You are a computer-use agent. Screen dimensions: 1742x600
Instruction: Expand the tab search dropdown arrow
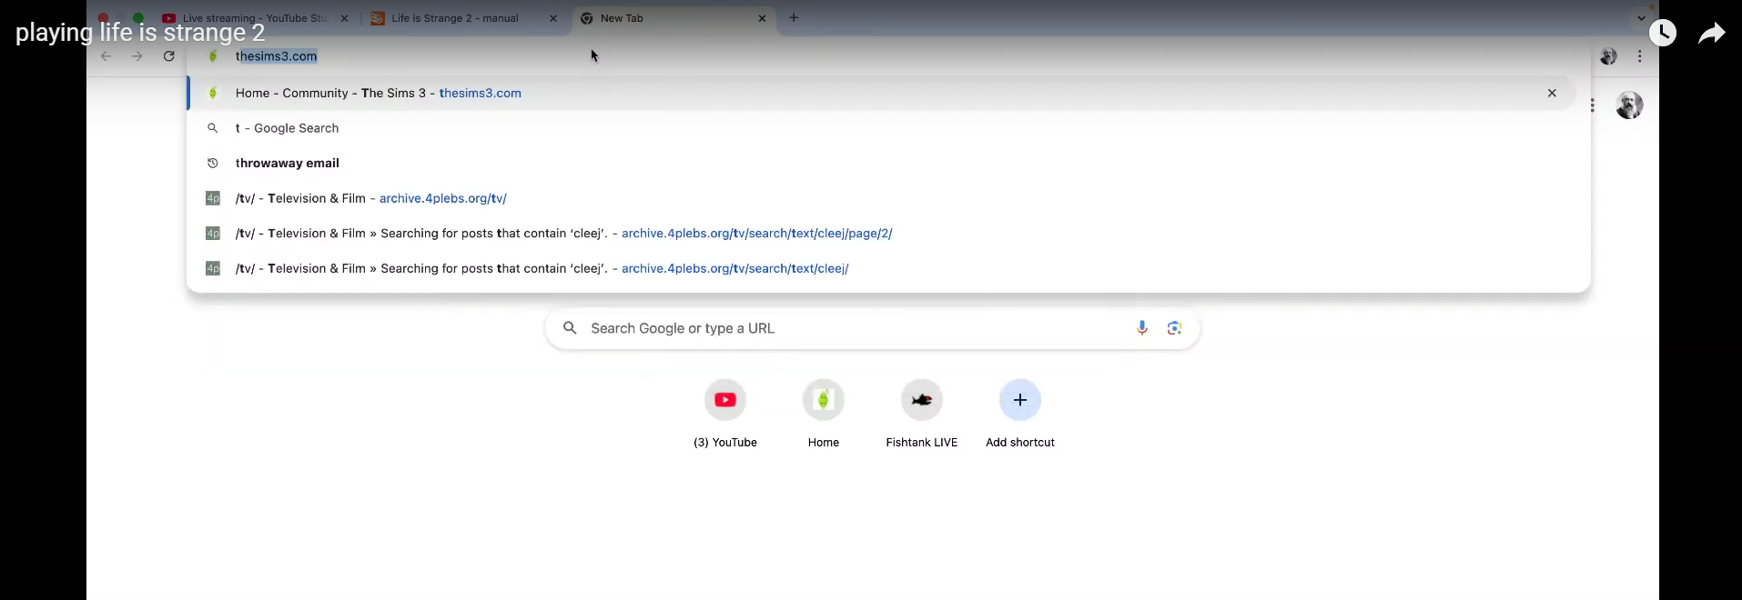[1641, 18]
